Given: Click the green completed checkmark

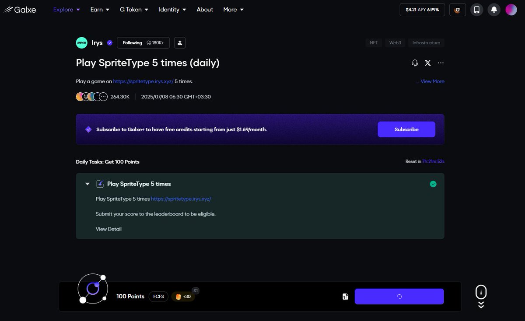Looking at the screenshot, I should (433, 184).
